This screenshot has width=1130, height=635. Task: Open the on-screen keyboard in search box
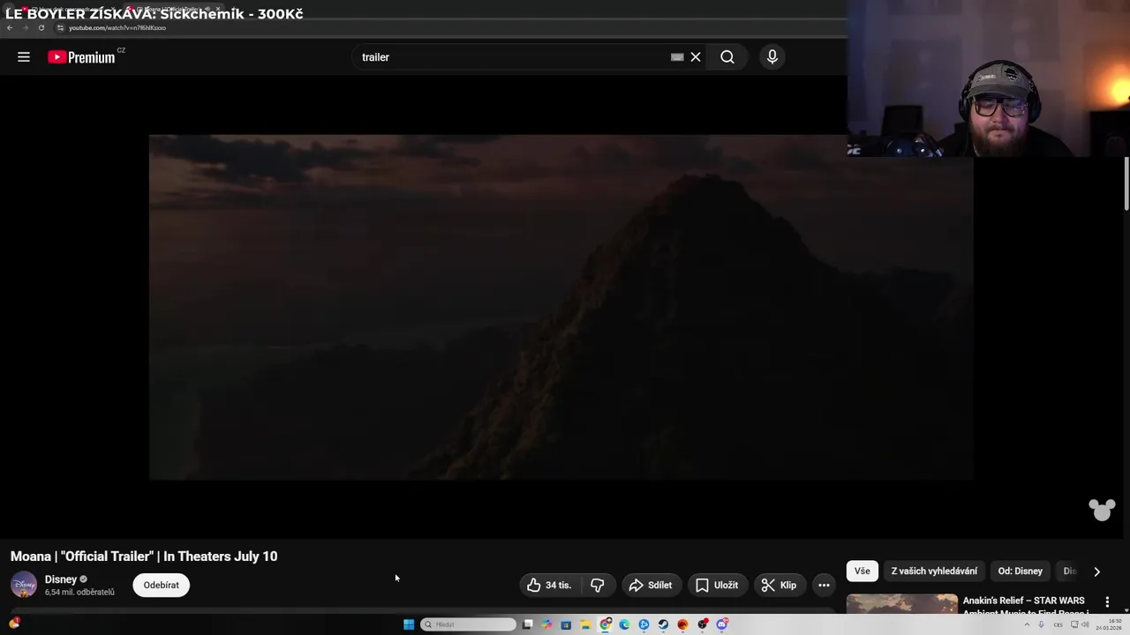click(x=677, y=57)
